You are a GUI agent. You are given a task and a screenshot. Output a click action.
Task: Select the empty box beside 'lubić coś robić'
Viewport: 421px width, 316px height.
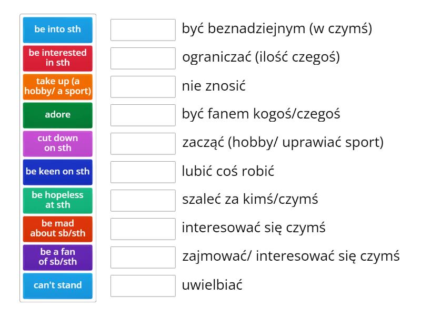[143, 172]
